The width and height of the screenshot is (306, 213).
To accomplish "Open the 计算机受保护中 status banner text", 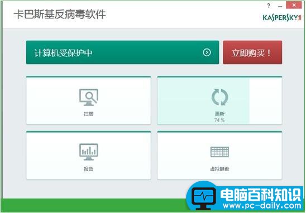I will tap(63, 53).
